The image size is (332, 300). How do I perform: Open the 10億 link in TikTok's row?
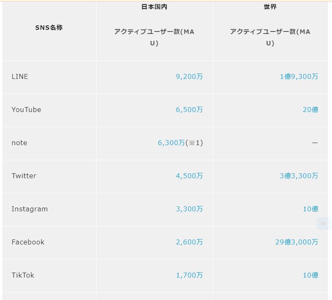pos(310,275)
